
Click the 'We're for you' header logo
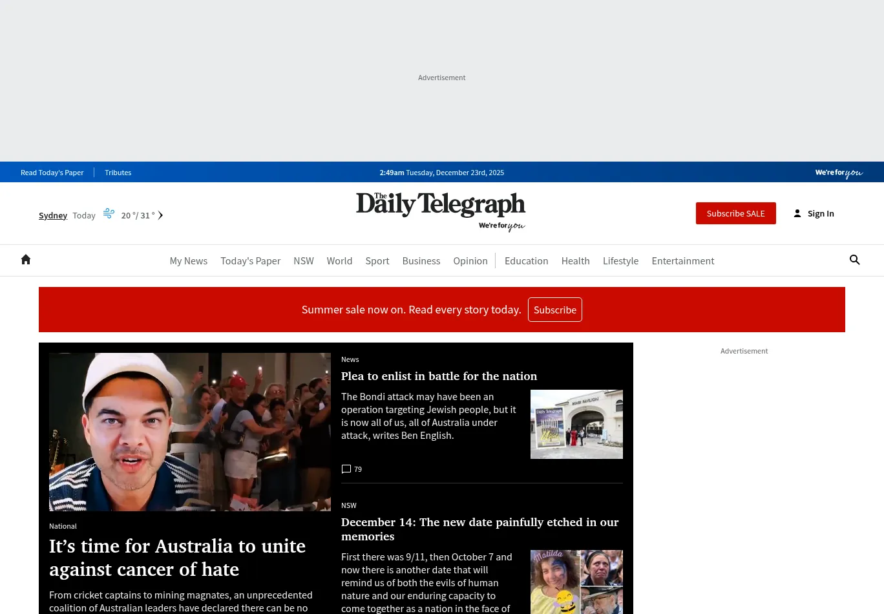pos(839,173)
